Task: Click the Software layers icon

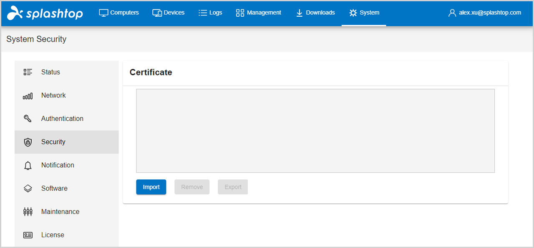Action: [x=28, y=188]
